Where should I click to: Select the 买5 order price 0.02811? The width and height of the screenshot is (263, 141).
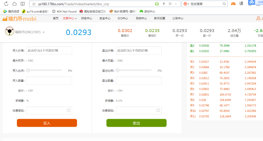click(204, 84)
